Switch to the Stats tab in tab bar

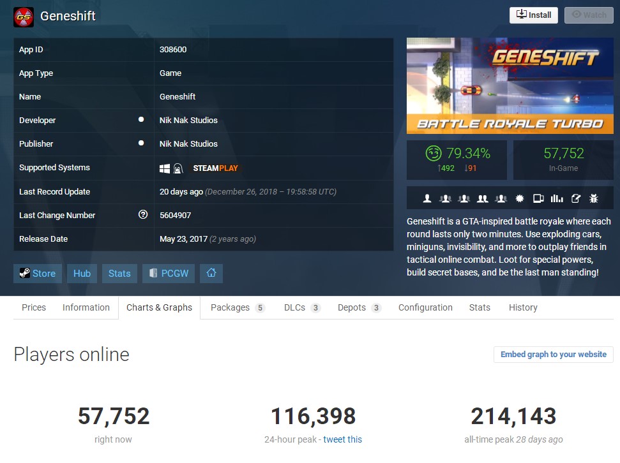click(x=480, y=307)
